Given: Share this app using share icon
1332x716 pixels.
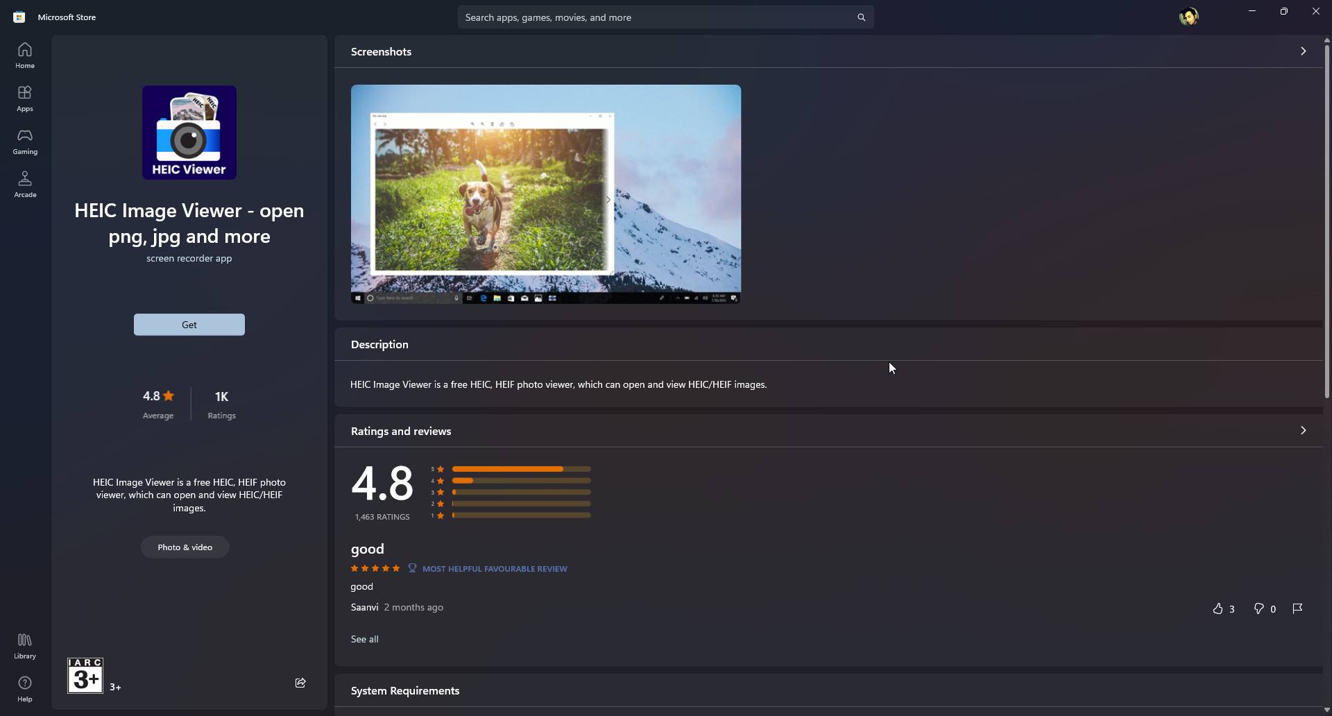Looking at the screenshot, I should point(300,683).
